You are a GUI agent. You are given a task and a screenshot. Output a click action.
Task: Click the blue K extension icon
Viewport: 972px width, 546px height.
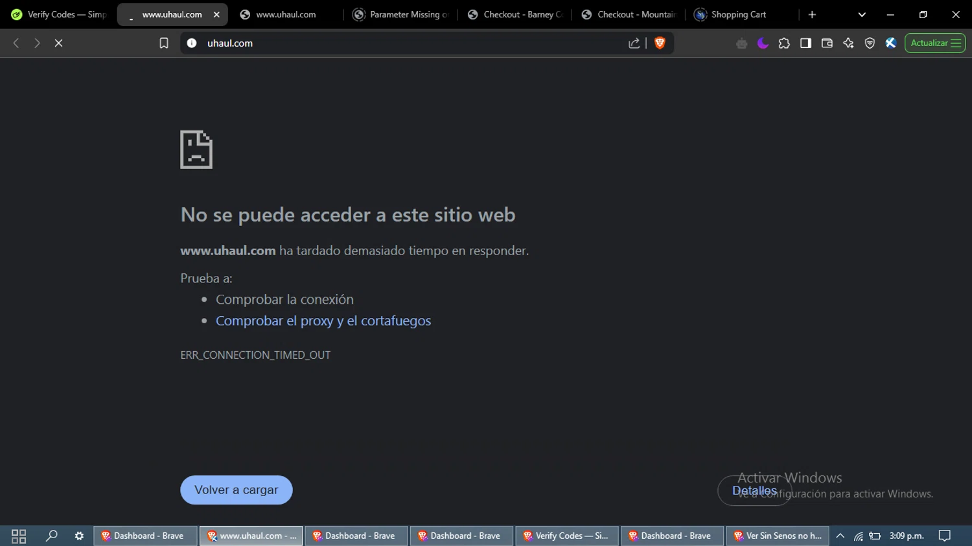(891, 43)
